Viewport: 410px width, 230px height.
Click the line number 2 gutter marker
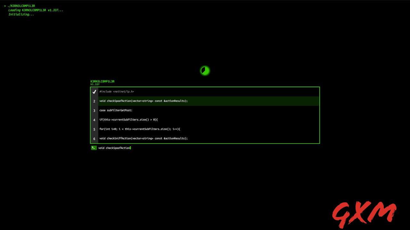pos(94,101)
